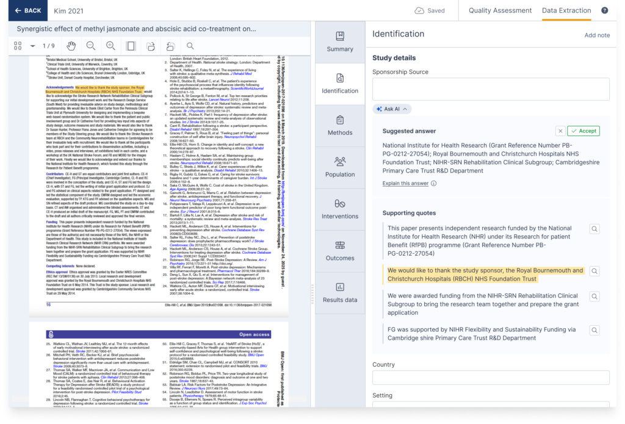Go to the Population section
This screenshot has width=625, height=424.
pyautogui.click(x=340, y=167)
